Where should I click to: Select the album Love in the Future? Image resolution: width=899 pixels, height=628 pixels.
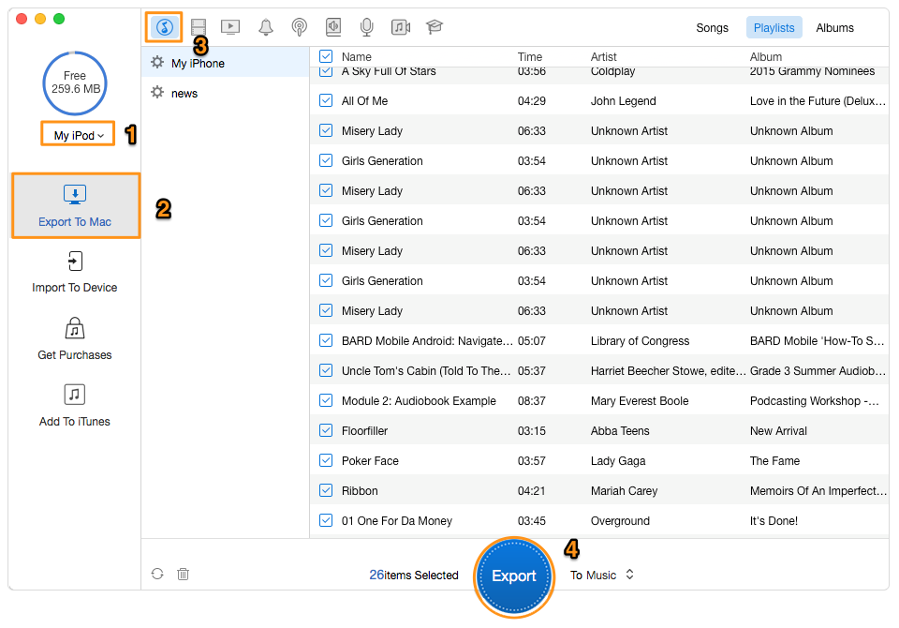[x=818, y=101]
